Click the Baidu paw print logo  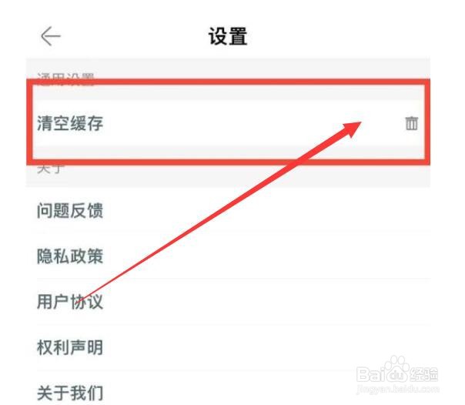397,368
